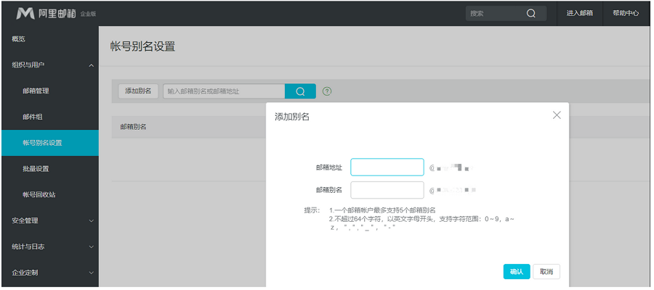Viewport: 654px width, 290px height.
Task: Click the teal search button beside alias input
Action: 300,91
